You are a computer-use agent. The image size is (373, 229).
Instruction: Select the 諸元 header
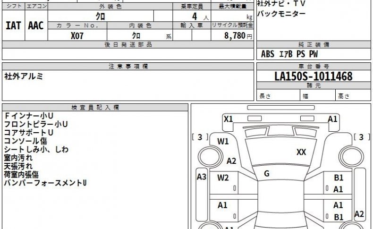point(314,85)
